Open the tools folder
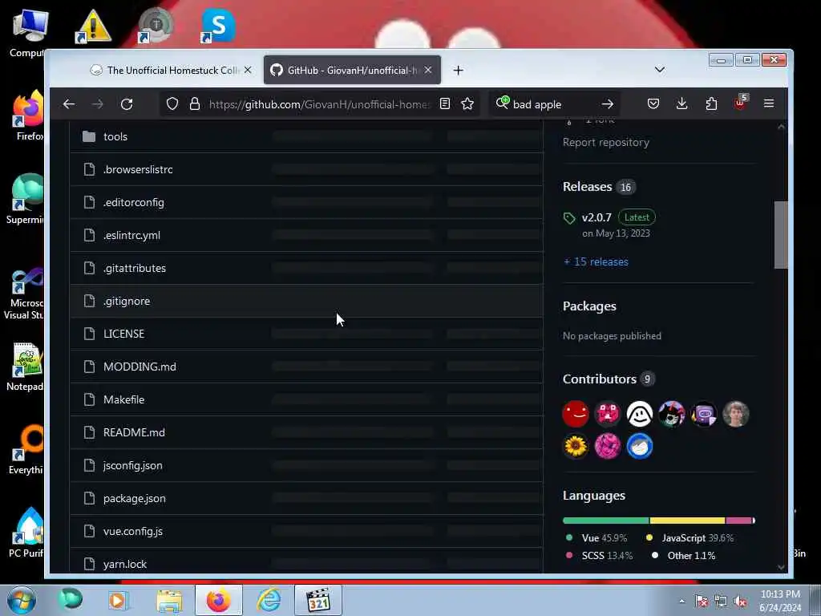821x616 pixels. coord(115,136)
